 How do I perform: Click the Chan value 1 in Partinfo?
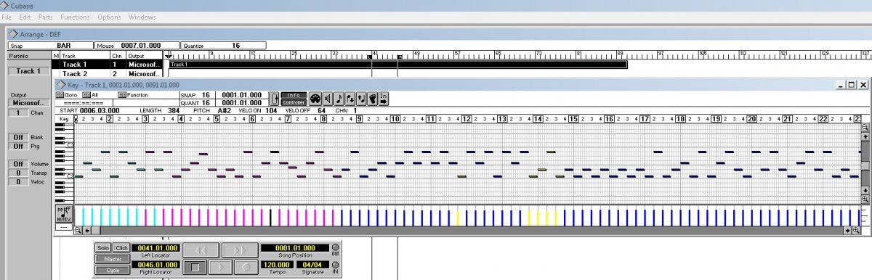tap(19, 113)
